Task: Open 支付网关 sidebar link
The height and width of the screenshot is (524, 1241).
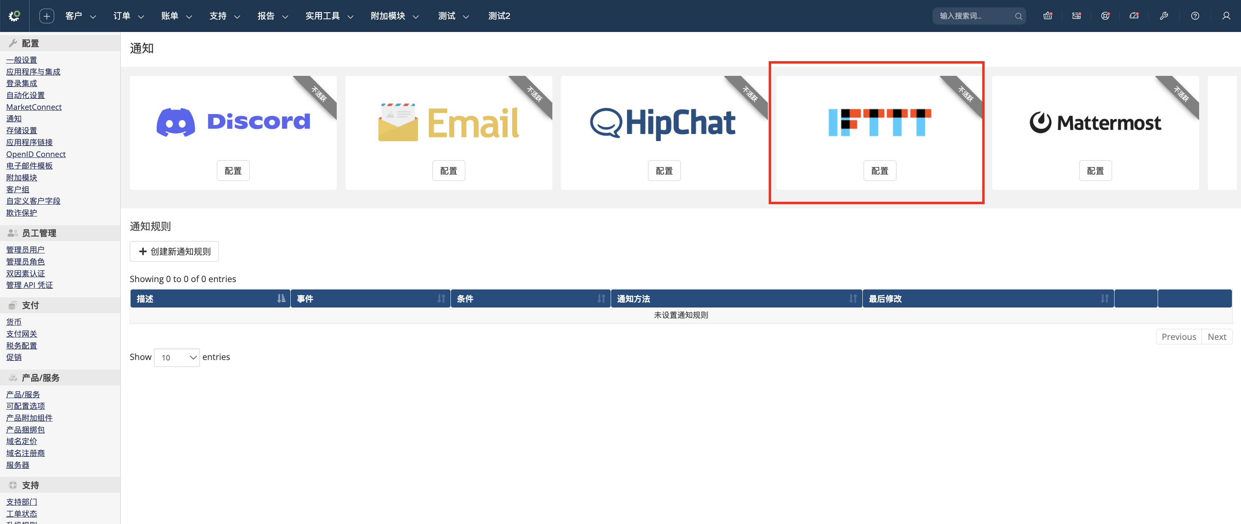Action: (22, 334)
